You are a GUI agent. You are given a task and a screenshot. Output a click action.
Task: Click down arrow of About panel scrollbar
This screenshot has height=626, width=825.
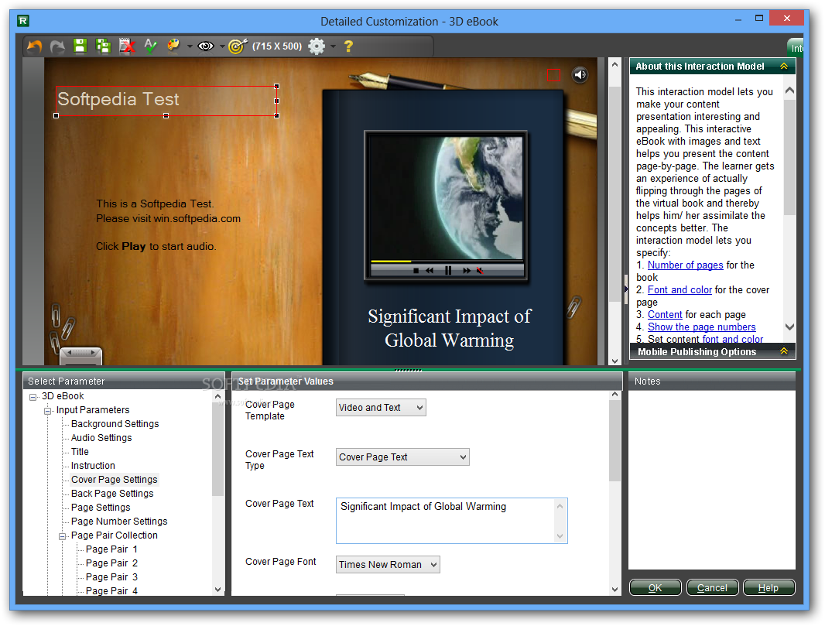click(x=789, y=327)
